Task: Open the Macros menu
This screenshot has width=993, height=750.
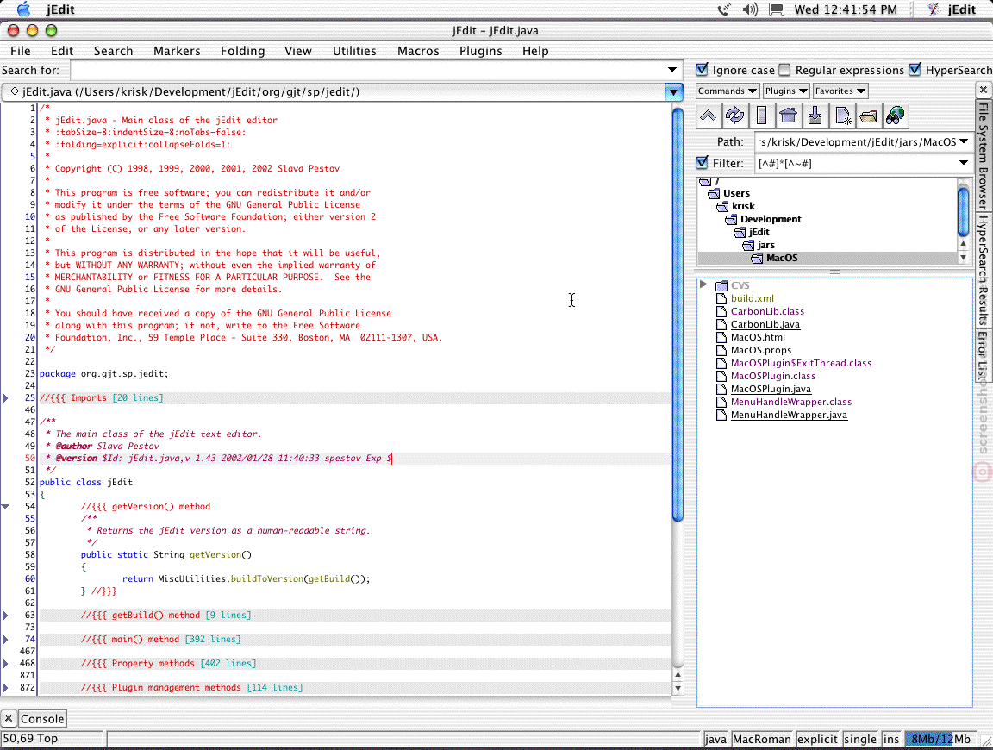Action: tap(418, 51)
